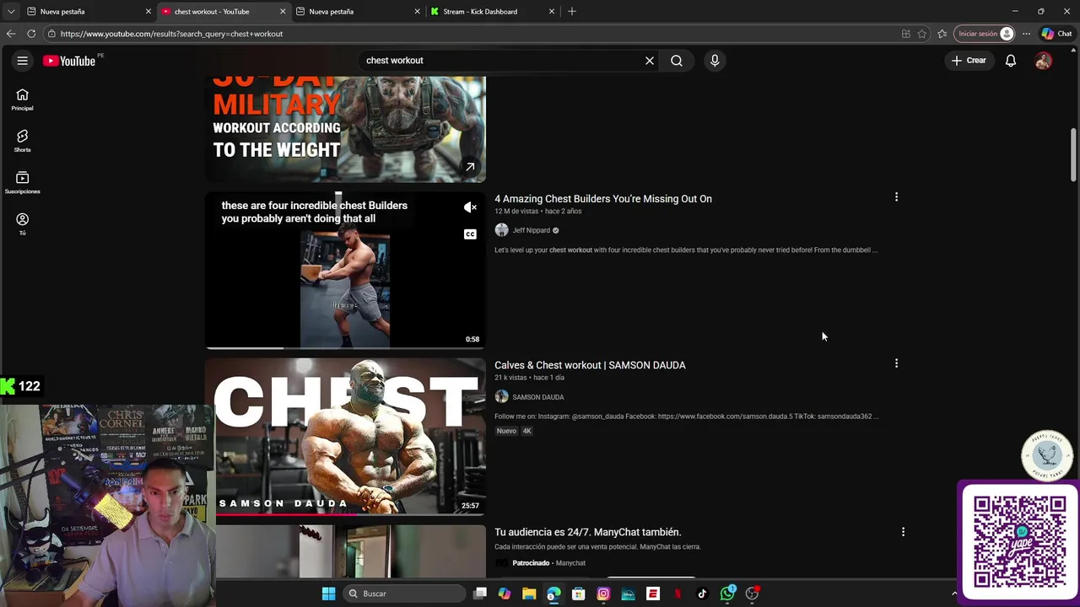Open the Jeff Nippard channel link
This screenshot has width=1080, height=607.
[531, 230]
